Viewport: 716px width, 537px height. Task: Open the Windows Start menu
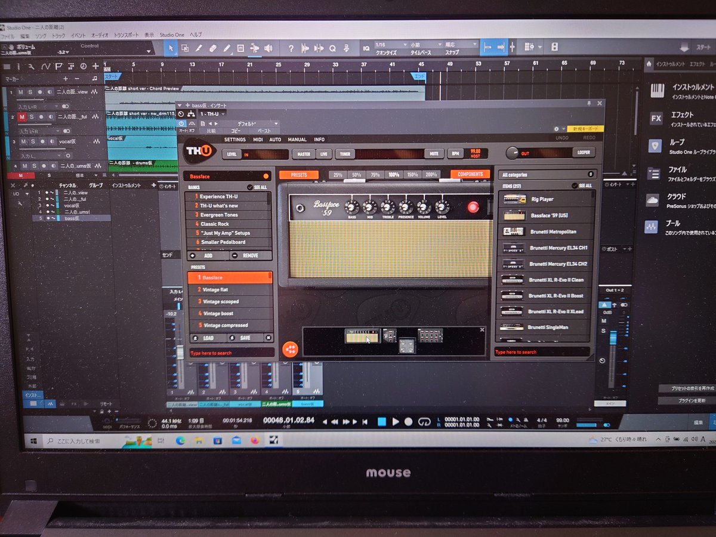[x=34, y=441]
